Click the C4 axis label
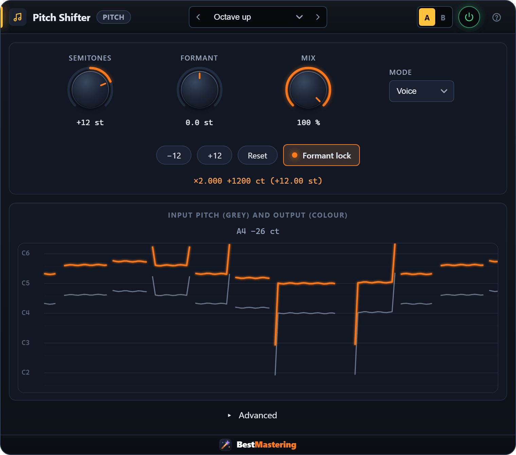 [26, 313]
